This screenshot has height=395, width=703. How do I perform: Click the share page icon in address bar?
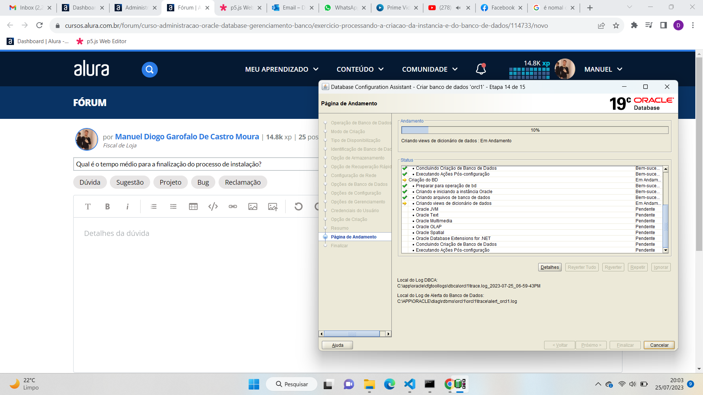[x=601, y=25]
